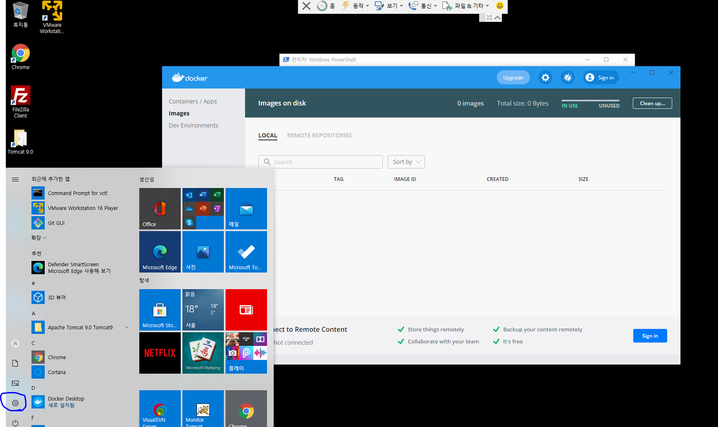Expand the Start menu hamburger
The image size is (718, 427).
[15, 179]
